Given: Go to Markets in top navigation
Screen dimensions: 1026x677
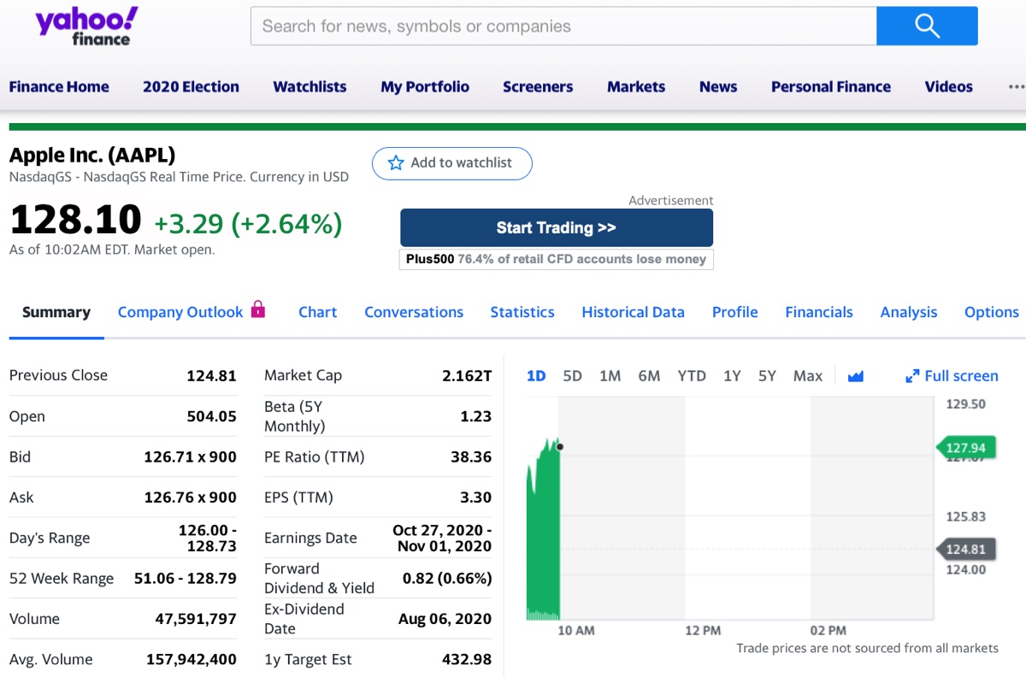Looking at the screenshot, I should 636,86.
